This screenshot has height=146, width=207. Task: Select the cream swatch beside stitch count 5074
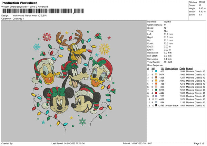click(x=156, y=74)
